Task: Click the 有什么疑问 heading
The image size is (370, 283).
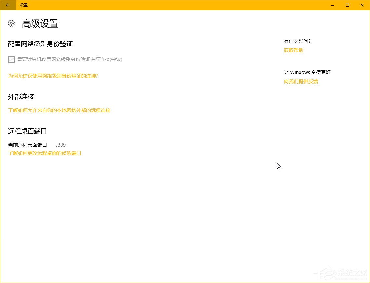Action: 297,41
